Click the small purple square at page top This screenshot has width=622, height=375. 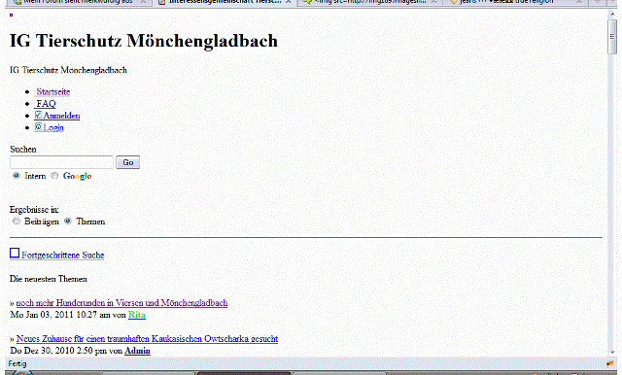(11, 16)
